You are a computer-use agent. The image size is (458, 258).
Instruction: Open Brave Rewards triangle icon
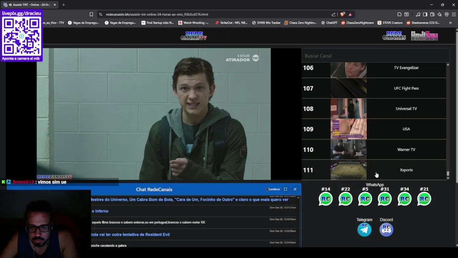coord(350,14)
